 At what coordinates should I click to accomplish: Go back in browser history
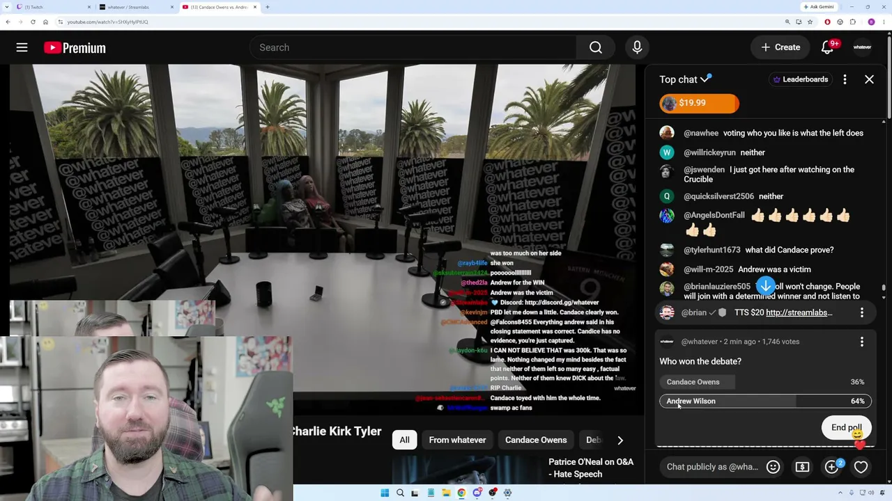[x=8, y=22]
